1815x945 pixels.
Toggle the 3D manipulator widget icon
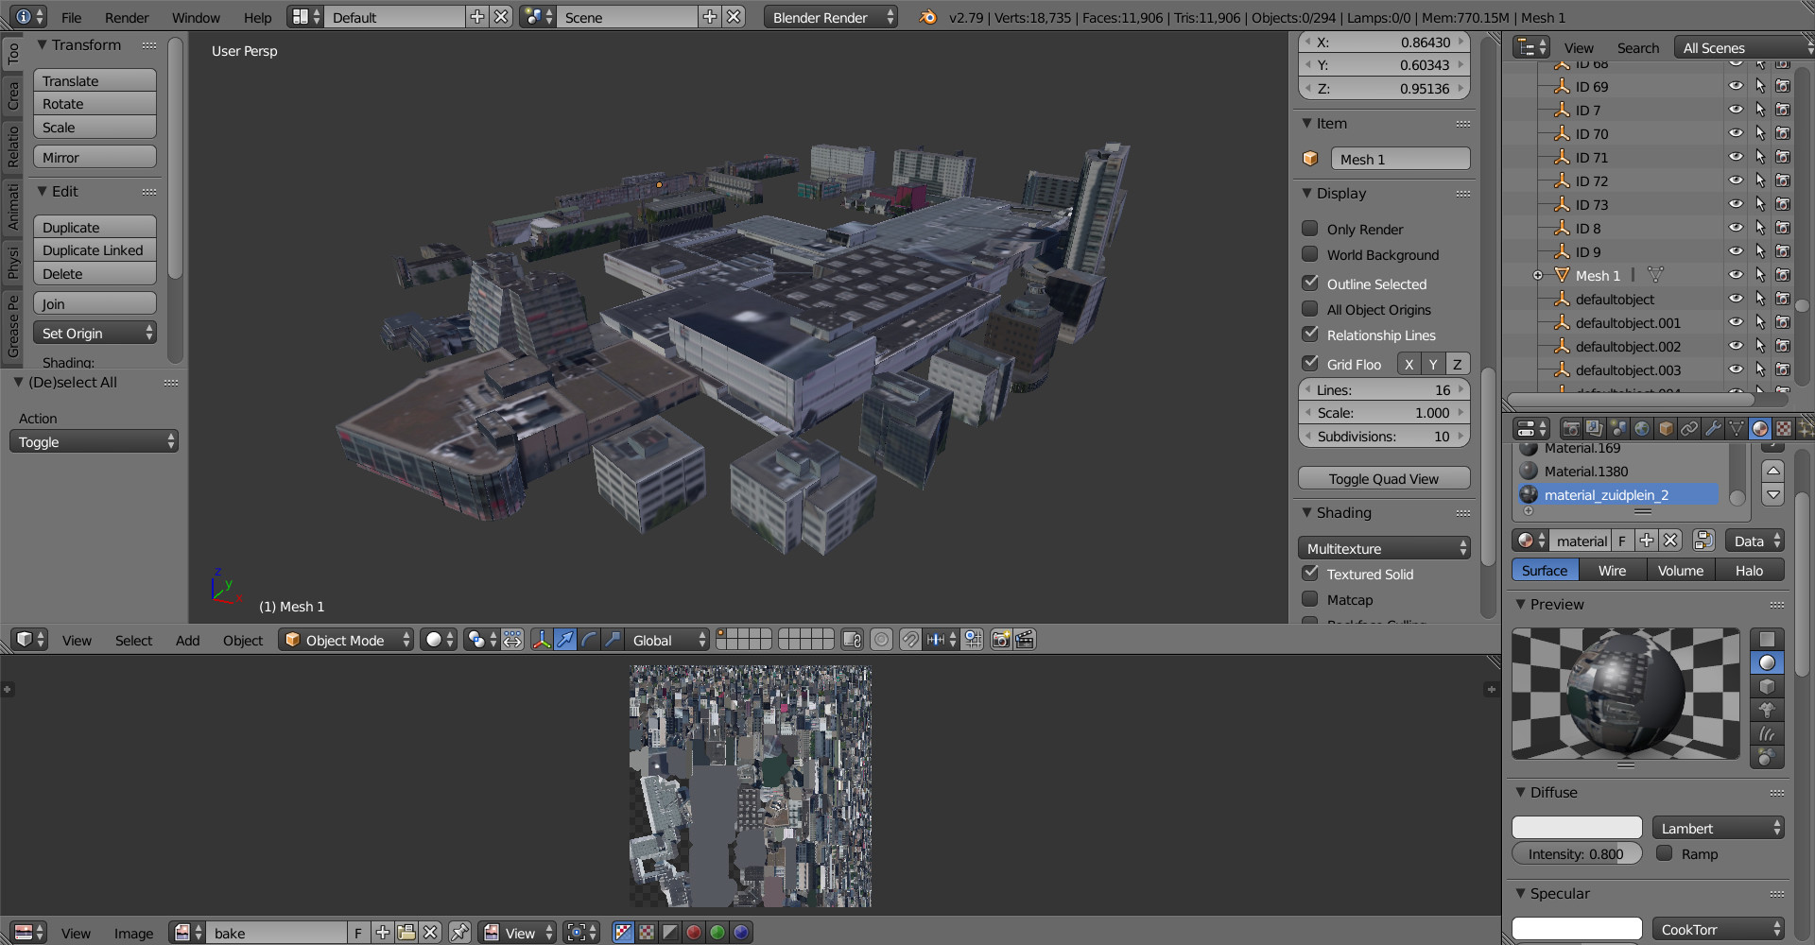[x=541, y=640]
